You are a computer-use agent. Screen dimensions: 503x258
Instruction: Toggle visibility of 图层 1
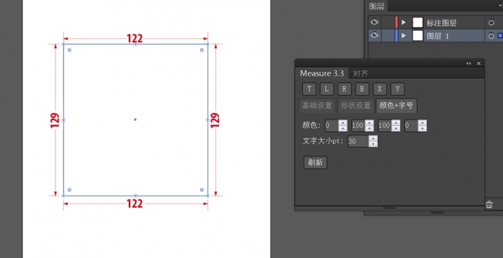tap(374, 35)
